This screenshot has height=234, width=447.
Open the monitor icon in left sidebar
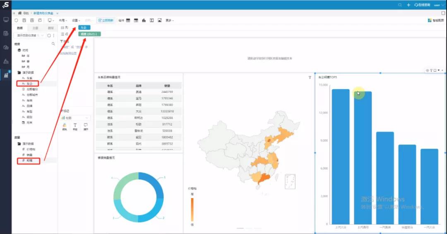click(x=6, y=20)
